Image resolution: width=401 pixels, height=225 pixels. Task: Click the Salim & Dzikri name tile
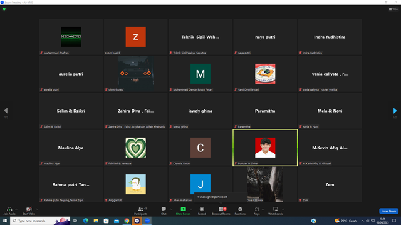pos(71,111)
